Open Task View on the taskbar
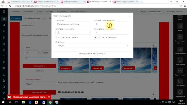 [16, 102]
